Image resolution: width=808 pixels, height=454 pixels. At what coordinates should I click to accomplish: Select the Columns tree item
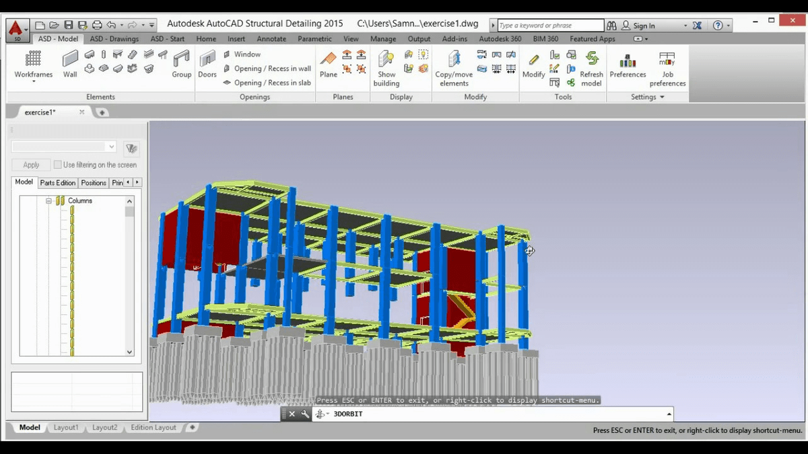tap(80, 201)
